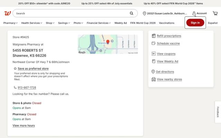Screen dimensions: 221x138
Task: Click the Get directions pin icon
Action: (x=153, y=72)
